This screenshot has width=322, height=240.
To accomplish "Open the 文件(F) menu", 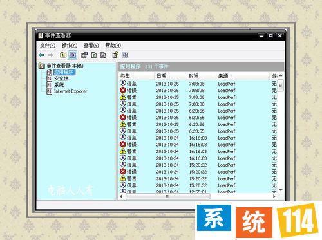I will pos(48,46).
